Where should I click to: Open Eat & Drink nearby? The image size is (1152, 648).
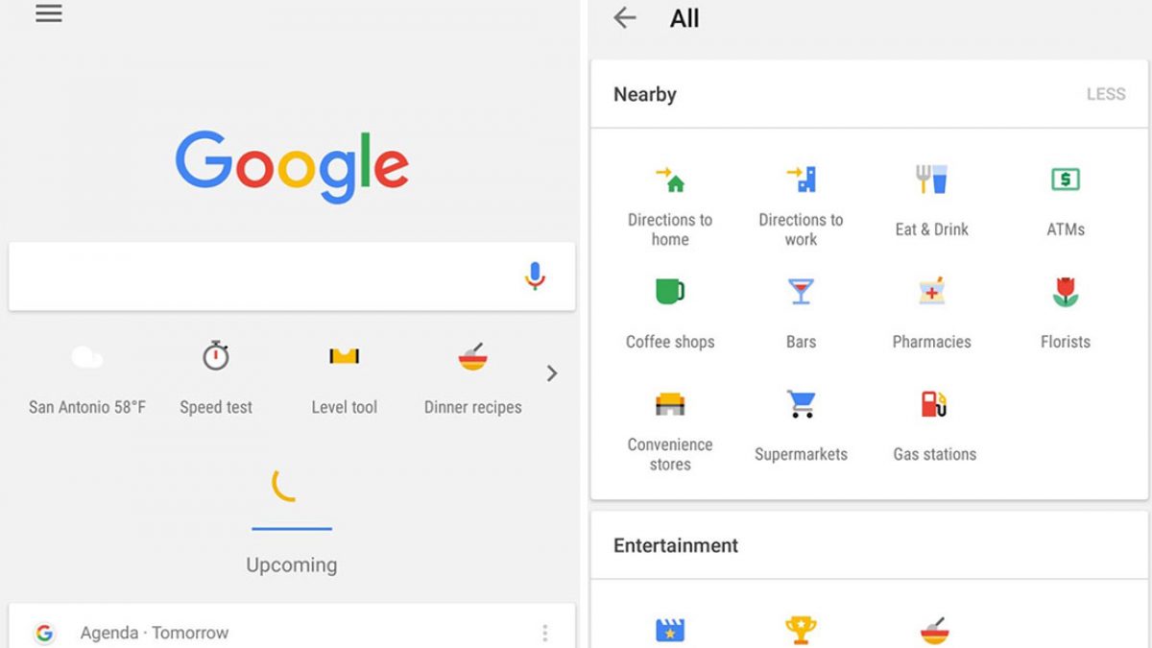(932, 201)
